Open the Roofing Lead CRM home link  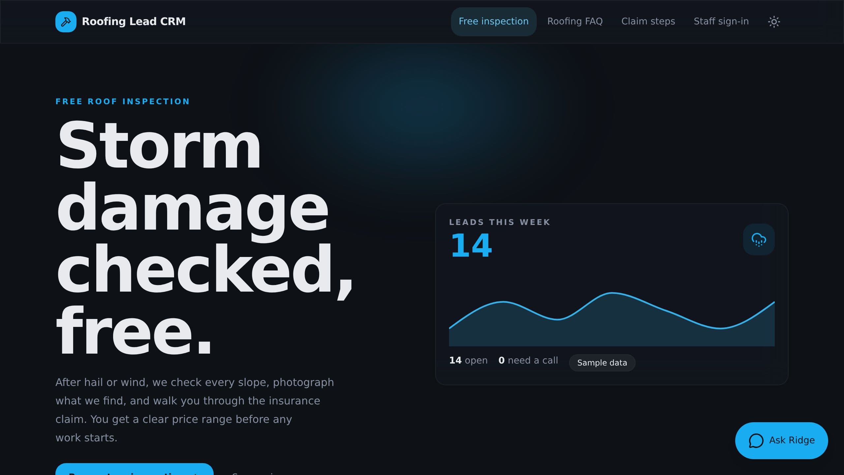pyautogui.click(x=120, y=22)
